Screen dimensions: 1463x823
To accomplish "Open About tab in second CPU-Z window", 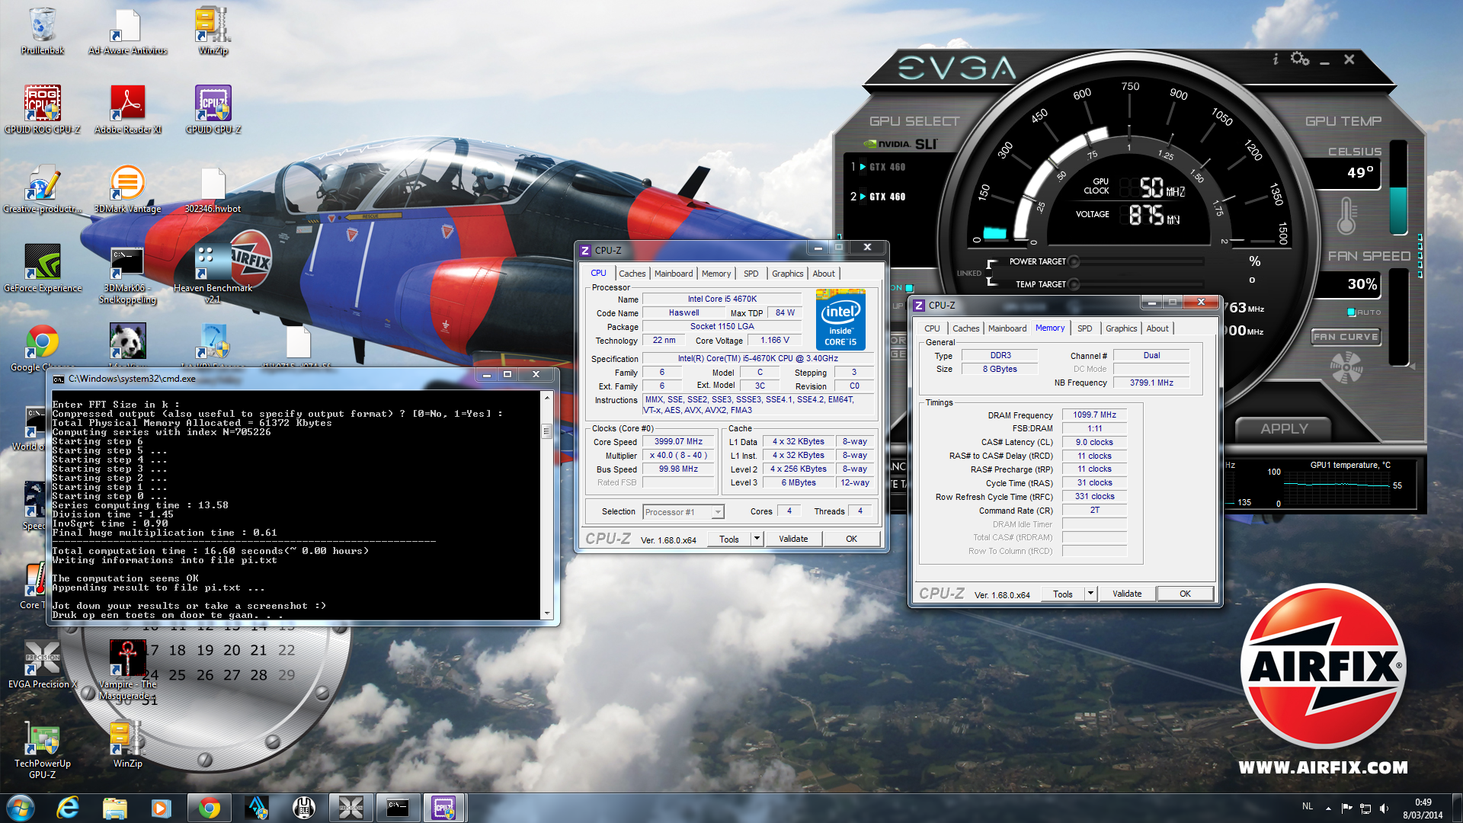I will 1157,328.
